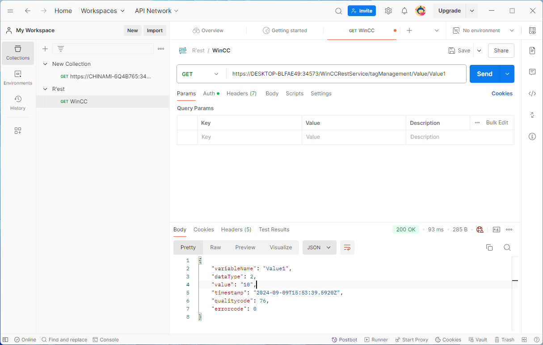This screenshot has width=543, height=345.
Task: Open the user avatar menu
Action: click(421, 11)
